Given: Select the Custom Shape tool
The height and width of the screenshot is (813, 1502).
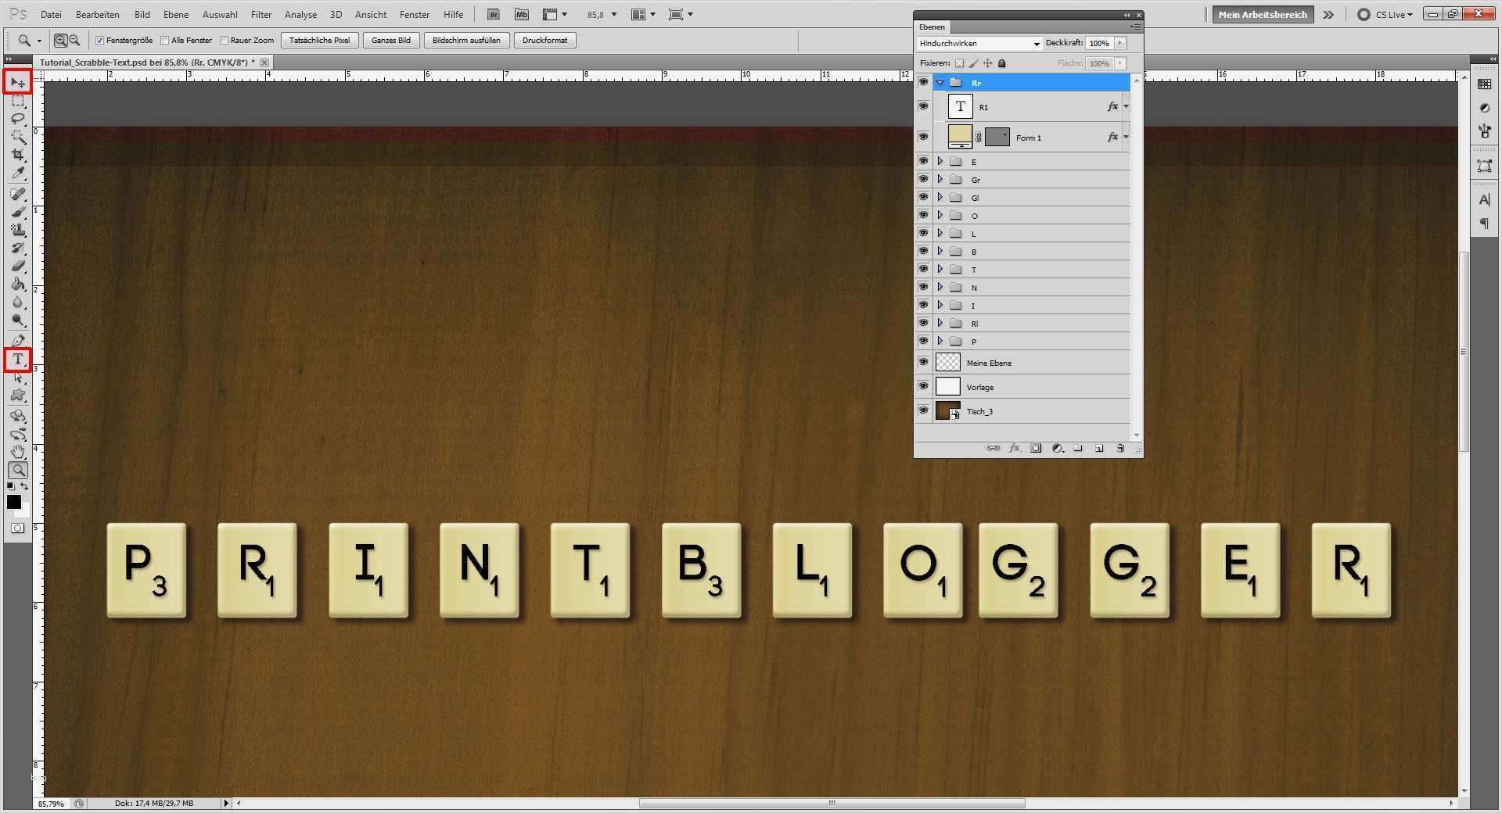Looking at the screenshot, I should point(18,396).
